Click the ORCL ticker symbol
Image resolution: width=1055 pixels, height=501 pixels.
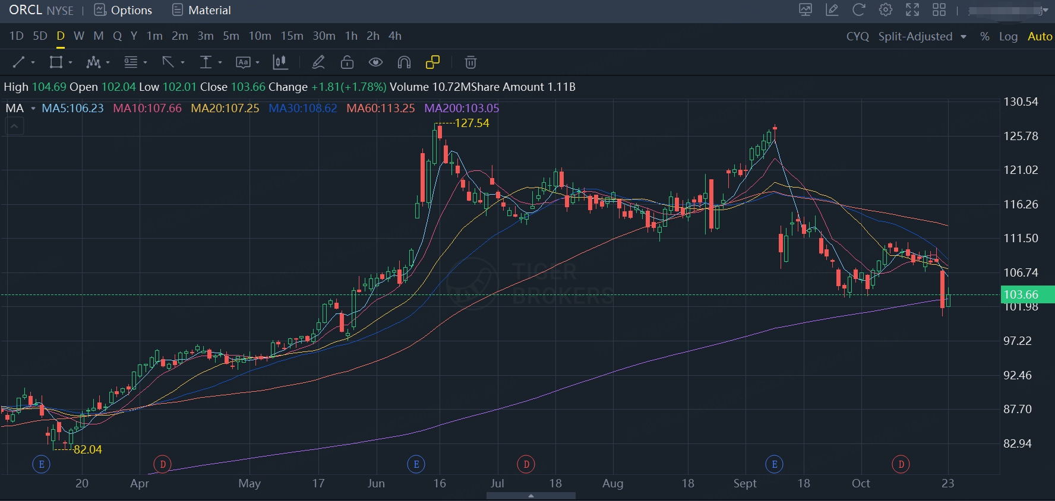click(x=25, y=10)
